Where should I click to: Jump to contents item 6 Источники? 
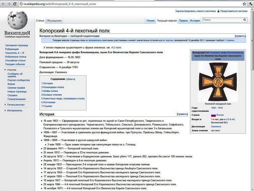[x=48, y=102]
